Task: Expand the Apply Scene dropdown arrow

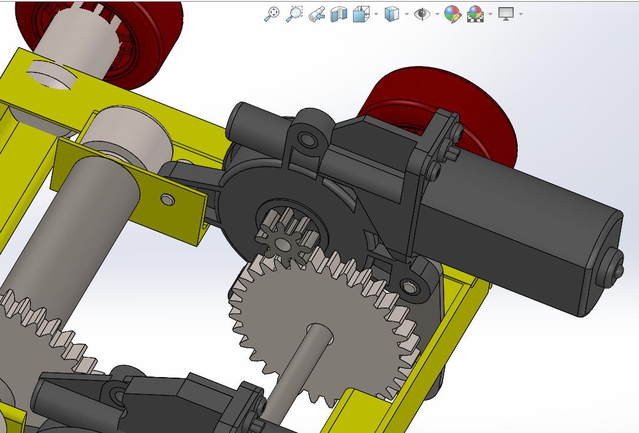Action: [490, 14]
